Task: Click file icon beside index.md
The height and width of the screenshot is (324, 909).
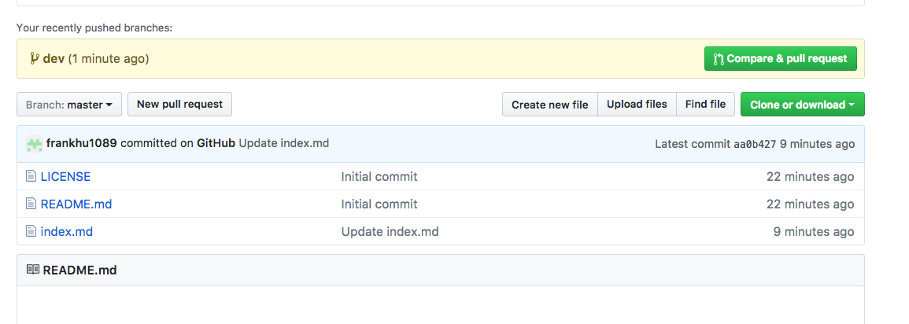Action: 31,232
